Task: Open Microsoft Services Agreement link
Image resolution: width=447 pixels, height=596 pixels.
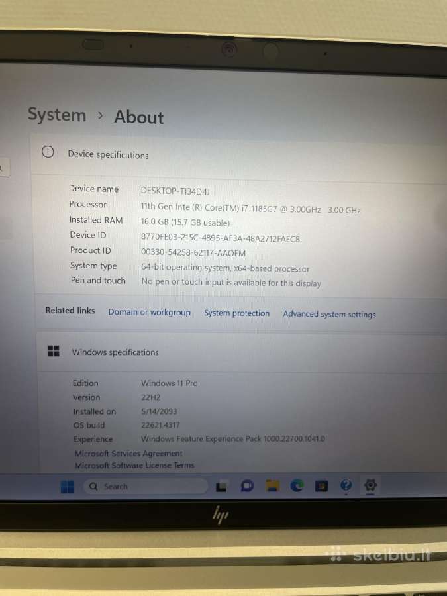Action: (x=128, y=453)
